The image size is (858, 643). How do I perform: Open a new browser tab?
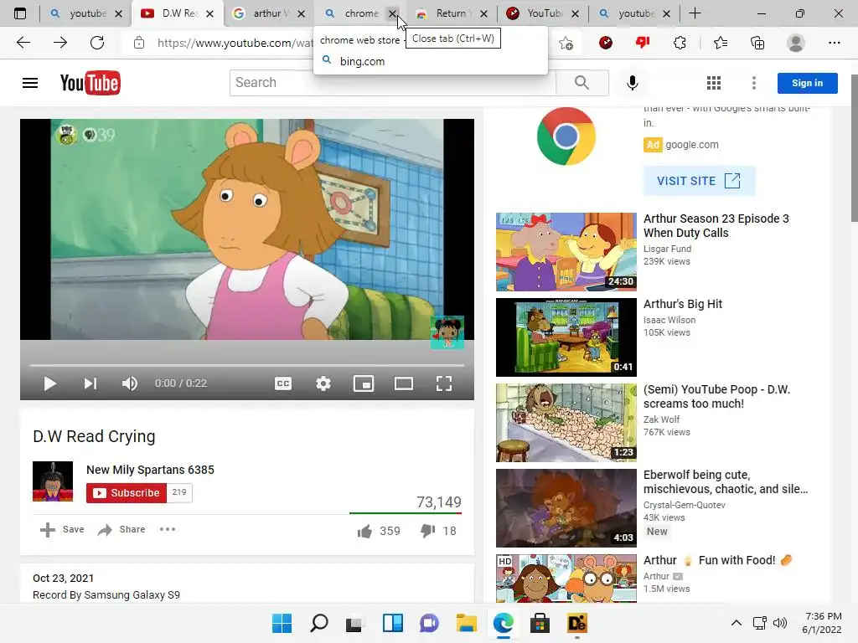(695, 13)
